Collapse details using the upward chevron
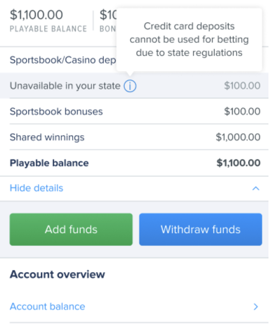 coord(256,188)
